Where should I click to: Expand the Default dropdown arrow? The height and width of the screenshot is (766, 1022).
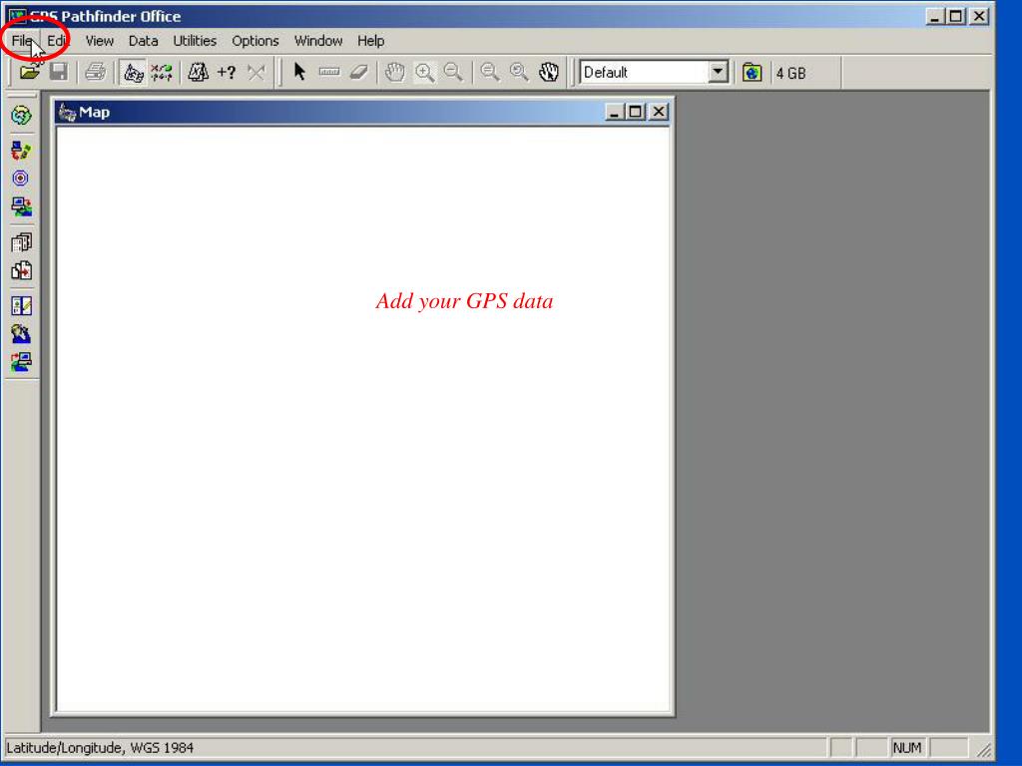(x=718, y=72)
